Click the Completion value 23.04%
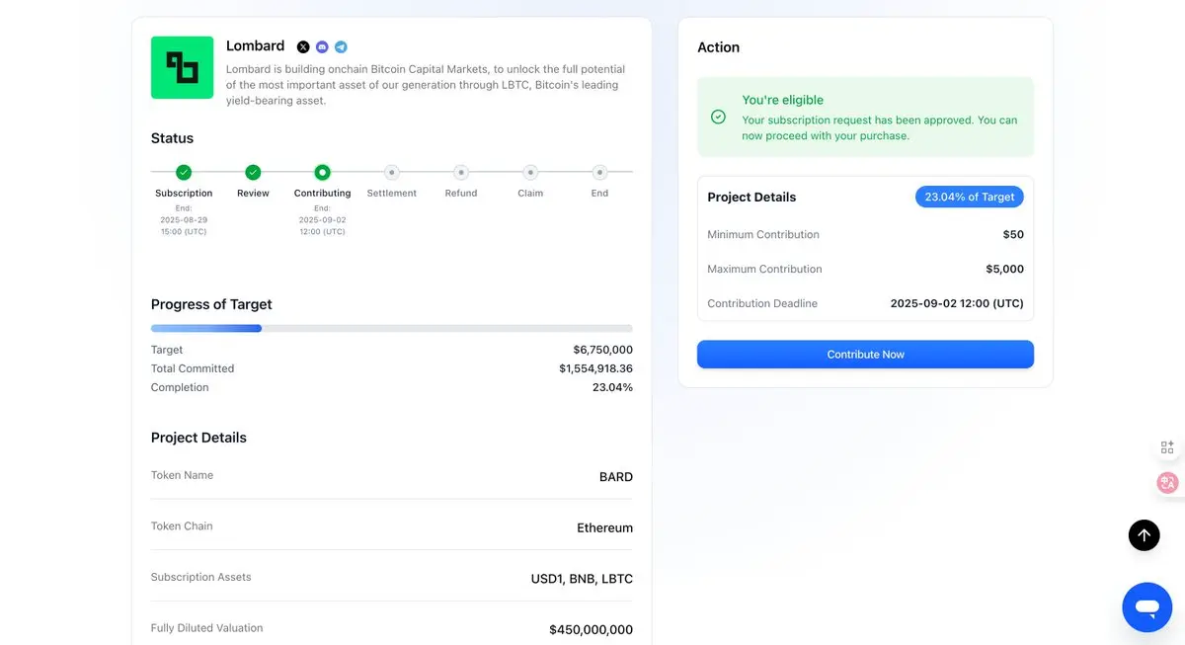This screenshot has height=645, width=1185. tap(612, 387)
